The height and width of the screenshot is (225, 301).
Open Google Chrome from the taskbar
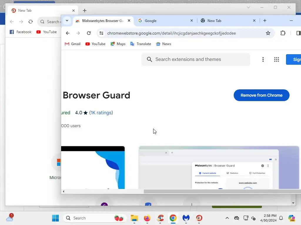coord(173,218)
